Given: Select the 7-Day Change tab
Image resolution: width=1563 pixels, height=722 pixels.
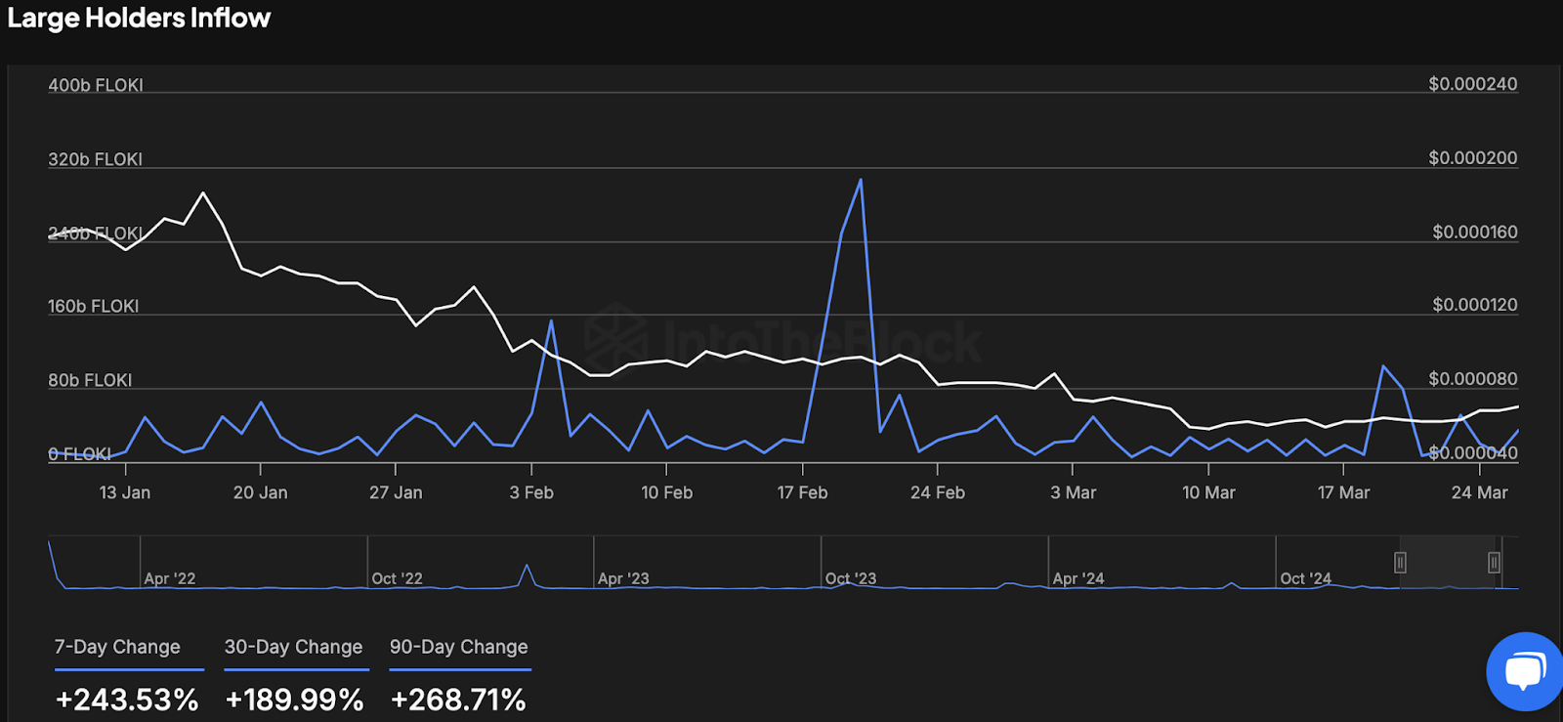Looking at the screenshot, I should click(117, 647).
